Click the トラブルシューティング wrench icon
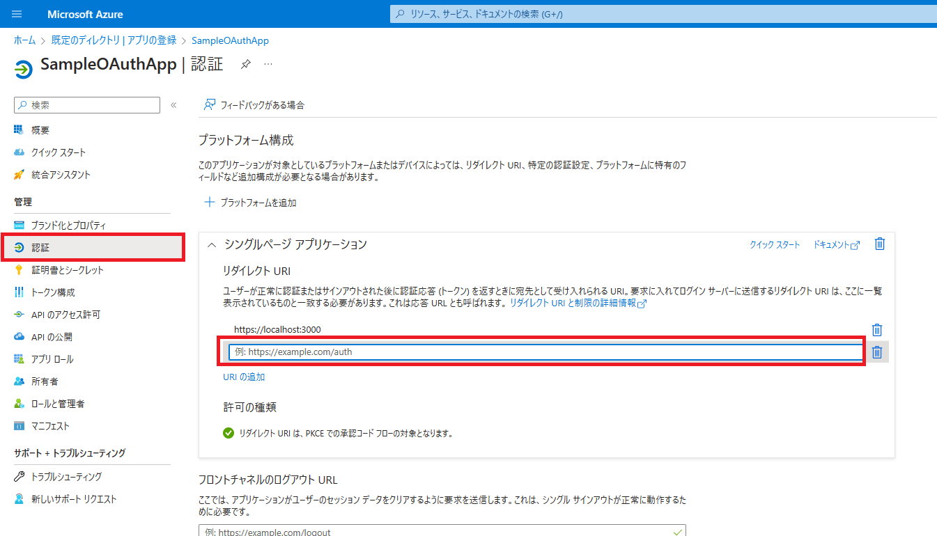The height and width of the screenshot is (536, 937). pyautogui.click(x=20, y=477)
